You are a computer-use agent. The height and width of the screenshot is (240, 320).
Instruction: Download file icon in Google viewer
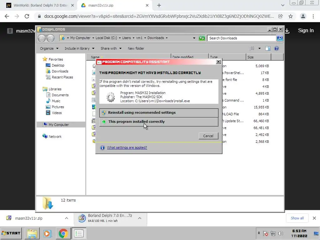coord(287,31)
